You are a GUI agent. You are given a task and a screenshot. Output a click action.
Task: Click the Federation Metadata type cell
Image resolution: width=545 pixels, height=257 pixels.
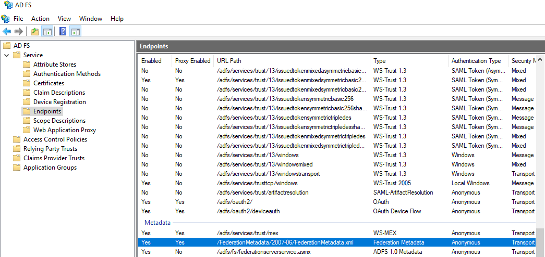398,242
